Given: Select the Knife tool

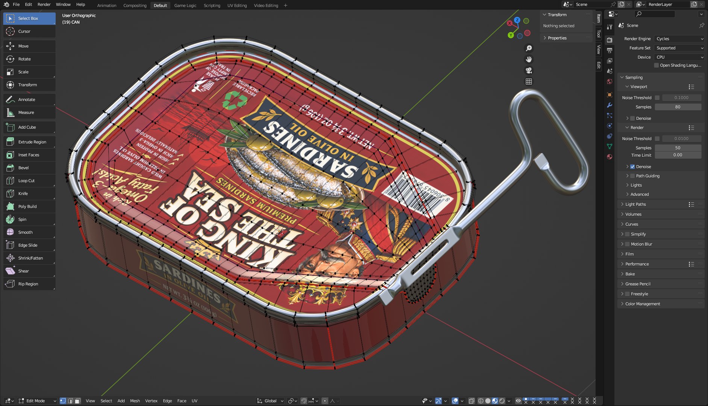Looking at the screenshot, I should click(x=29, y=194).
